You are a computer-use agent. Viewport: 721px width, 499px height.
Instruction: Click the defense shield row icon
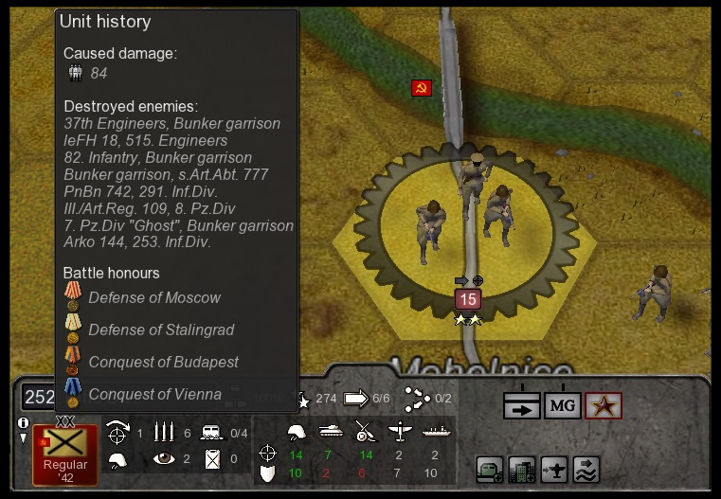click(267, 473)
